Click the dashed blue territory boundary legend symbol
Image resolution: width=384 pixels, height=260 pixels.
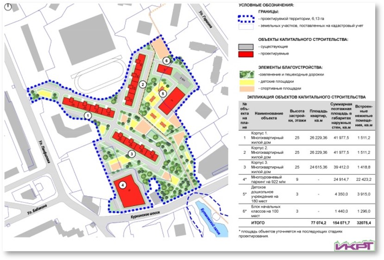click(246, 19)
